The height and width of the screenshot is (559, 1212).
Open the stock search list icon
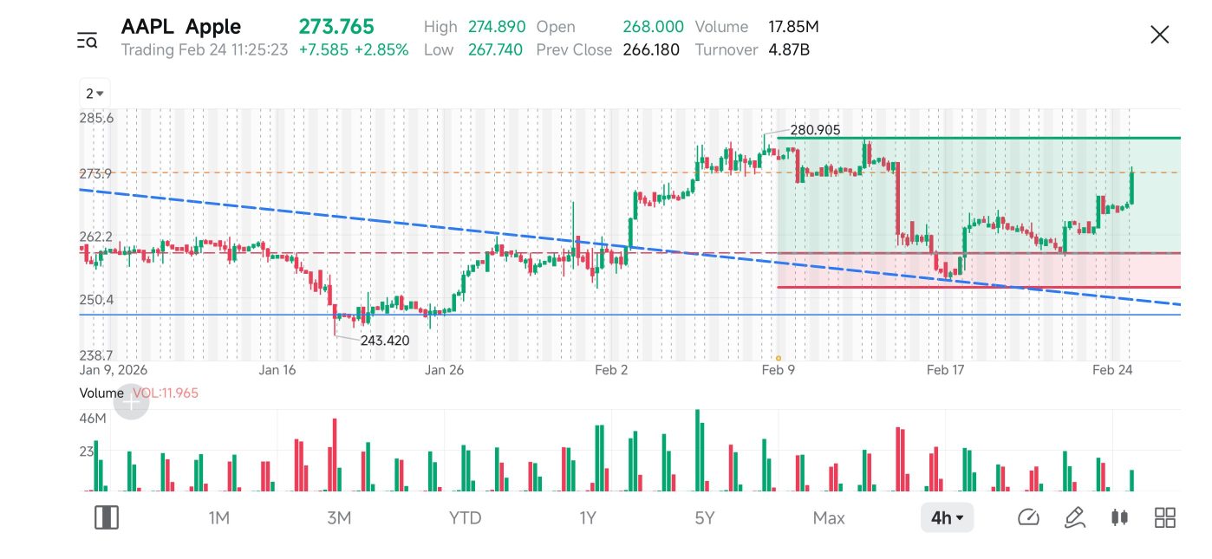click(87, 39)
